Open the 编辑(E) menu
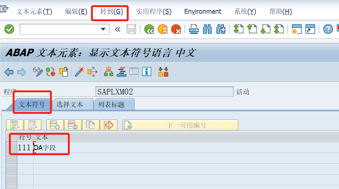Viewport: 339px width, 189px height. [76, 12]
